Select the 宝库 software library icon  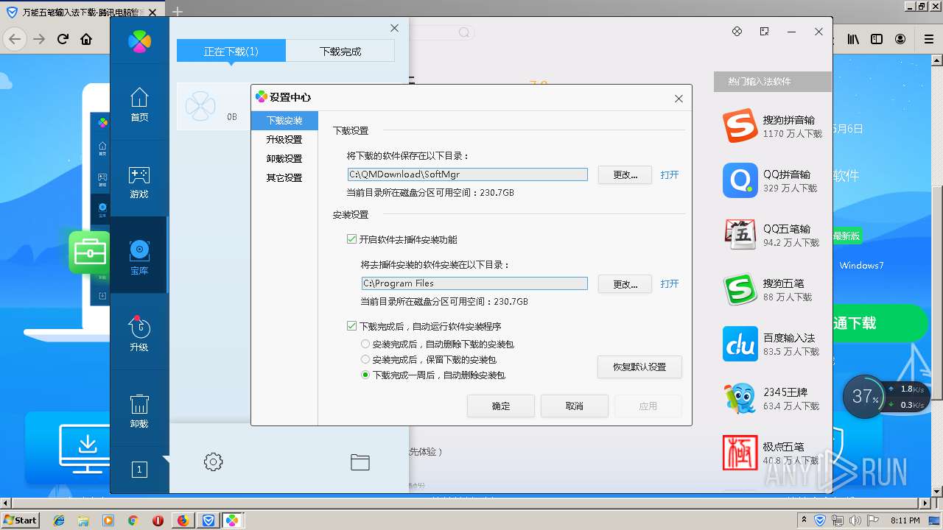pyautogui.click(x=139, y=250)
